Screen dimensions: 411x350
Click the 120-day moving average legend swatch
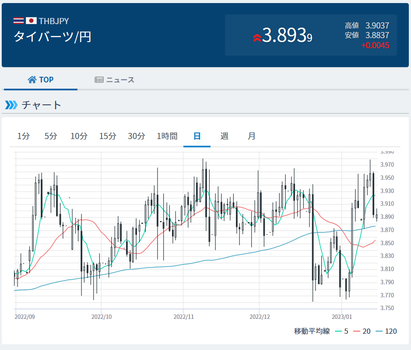point(379,331)
